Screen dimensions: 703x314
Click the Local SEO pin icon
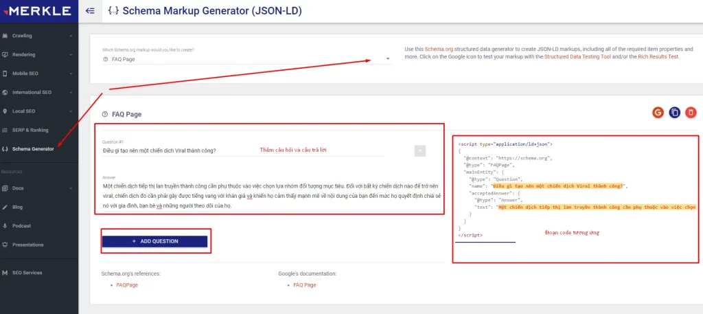click(5, 111)
